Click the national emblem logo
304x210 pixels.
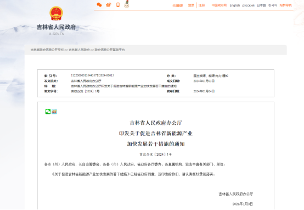56,13
